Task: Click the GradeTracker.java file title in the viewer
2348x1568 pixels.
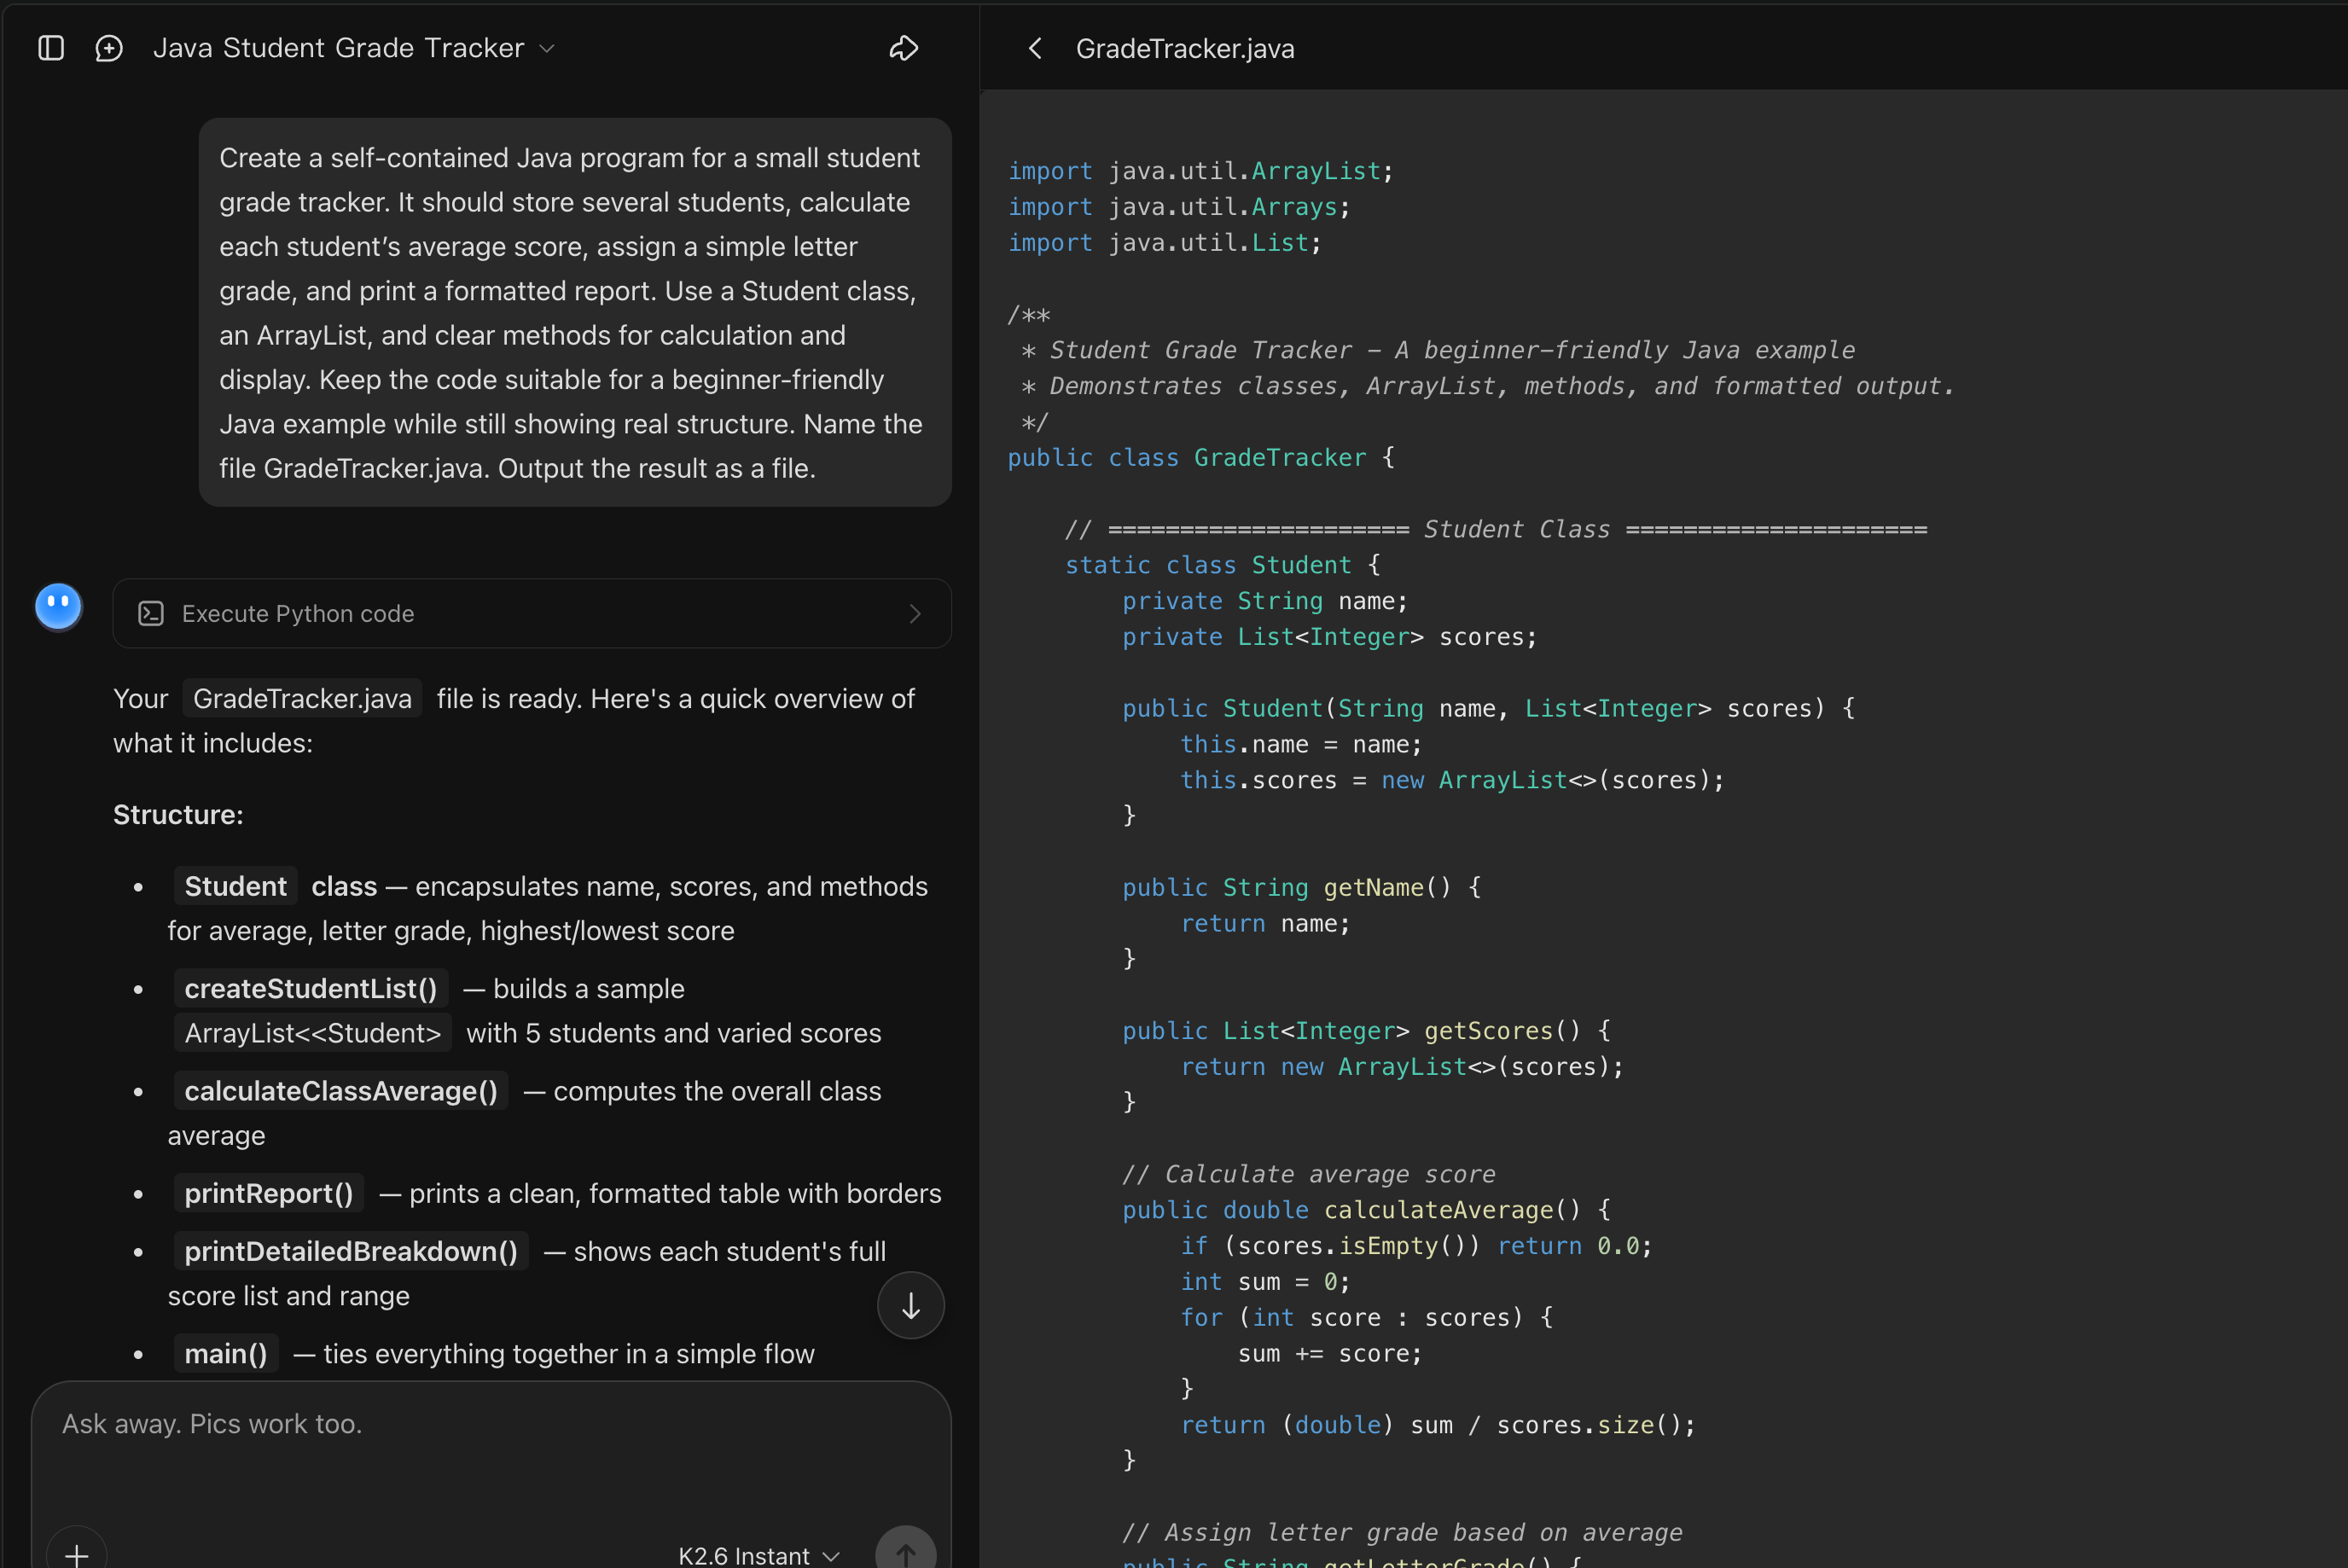Action: click(x=1185, y=48)
